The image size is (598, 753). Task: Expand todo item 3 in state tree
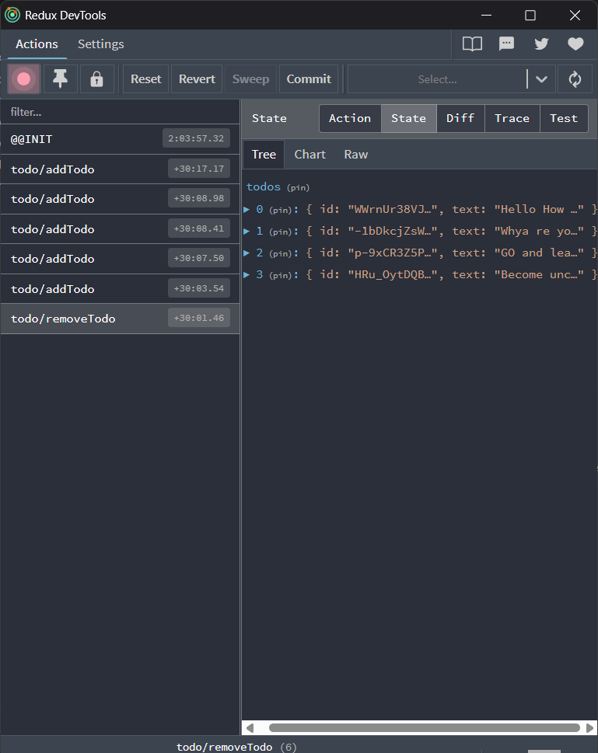point(247,274)
